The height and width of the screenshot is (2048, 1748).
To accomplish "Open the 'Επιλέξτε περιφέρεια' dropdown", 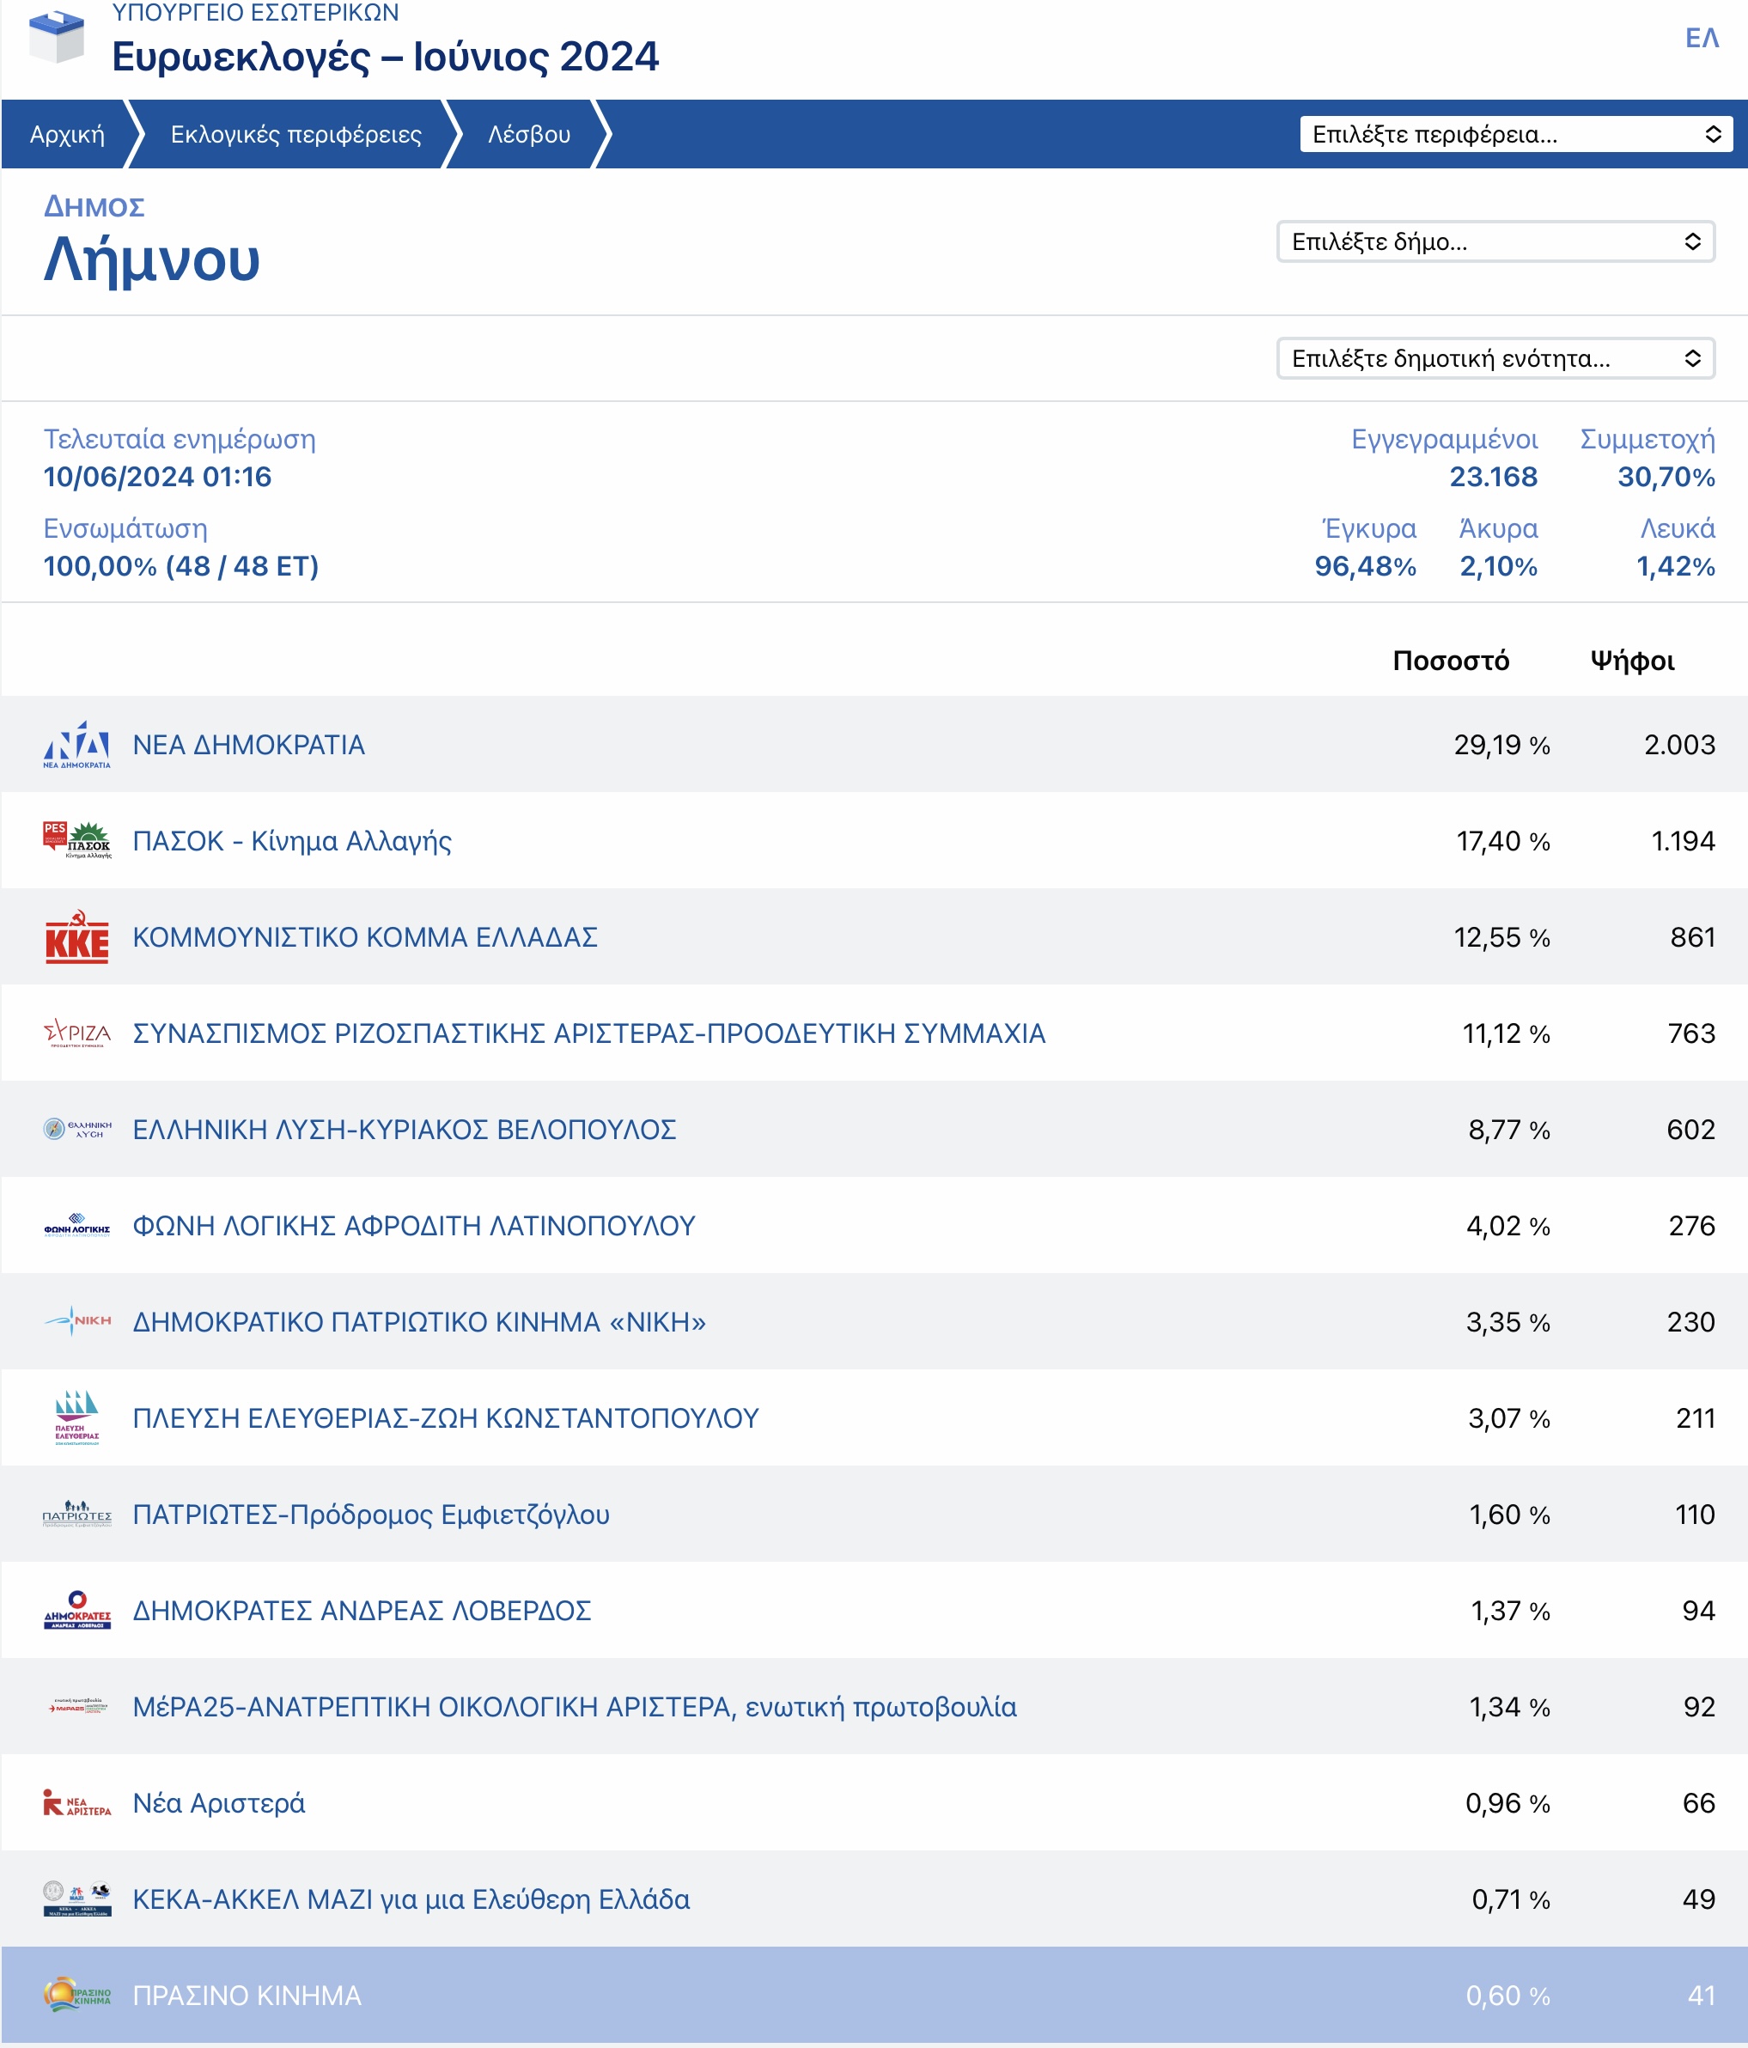I will click(1516, 134).
